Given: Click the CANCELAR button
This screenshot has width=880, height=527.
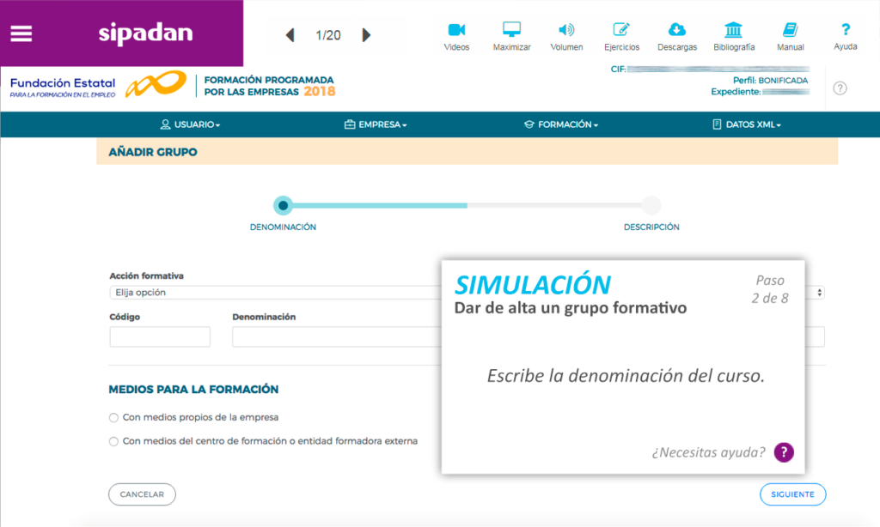Looking at the screenshot, I should pyautogui.click(x=142, y=494).
